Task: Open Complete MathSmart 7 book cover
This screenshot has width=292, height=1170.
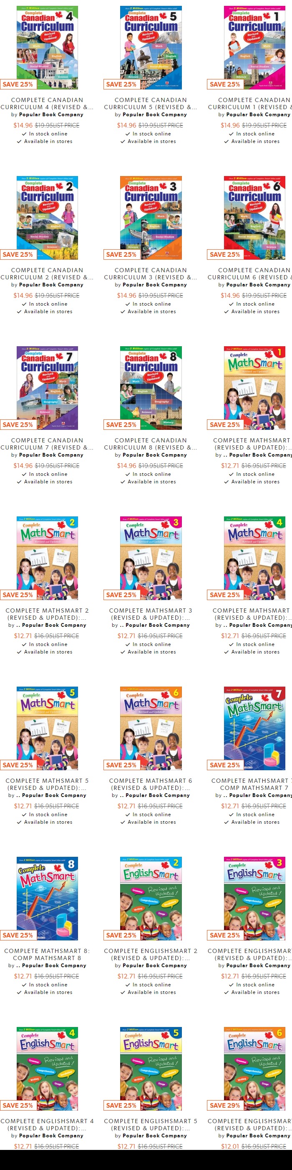Action: 254,728
